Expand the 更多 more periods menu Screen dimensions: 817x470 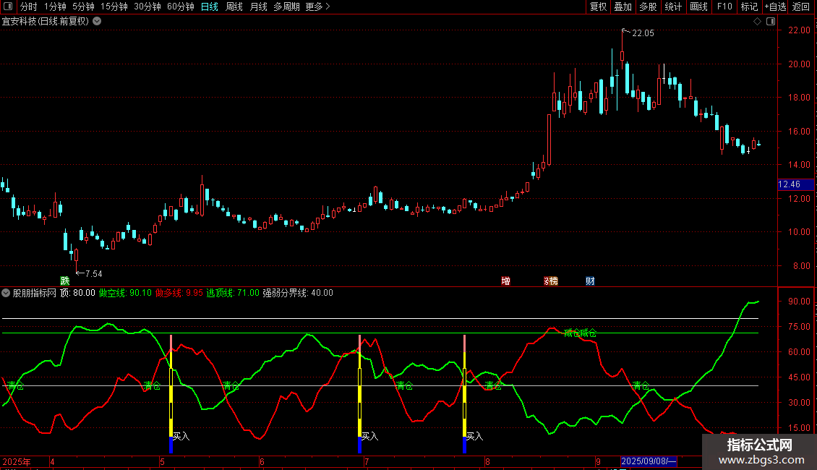click(317, 7)
